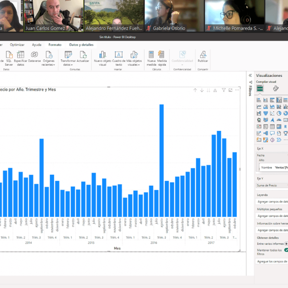Viewport: 288px width, 288px height.
Task: Click the focus mode icon on chart
Action: point(231,90)
